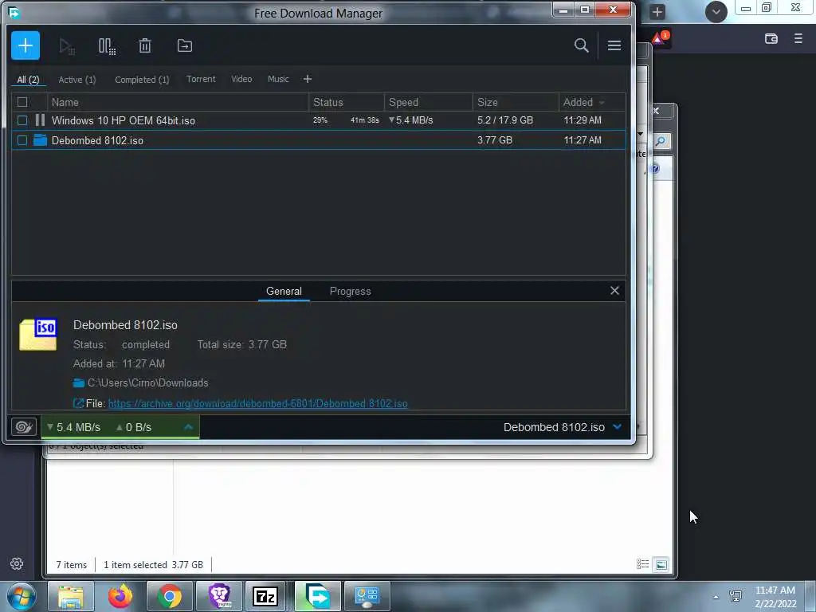Sort by the Status column header
This screenshot has height=612, width=816.
tap(346, 102)
